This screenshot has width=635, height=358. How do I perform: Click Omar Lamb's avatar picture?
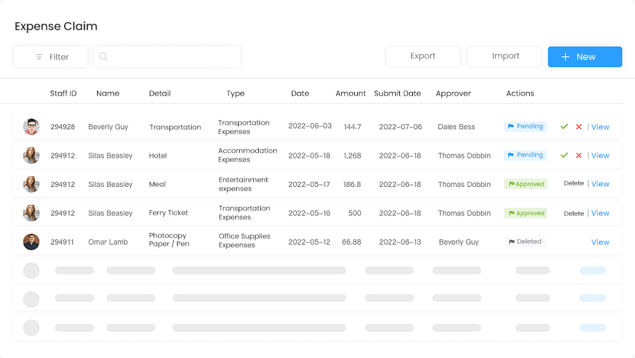tap(31, 242)
